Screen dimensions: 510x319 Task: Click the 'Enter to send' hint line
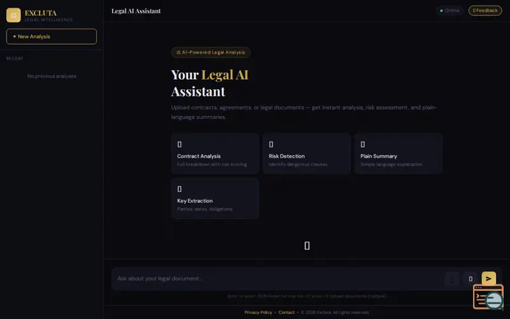point(307,296)
